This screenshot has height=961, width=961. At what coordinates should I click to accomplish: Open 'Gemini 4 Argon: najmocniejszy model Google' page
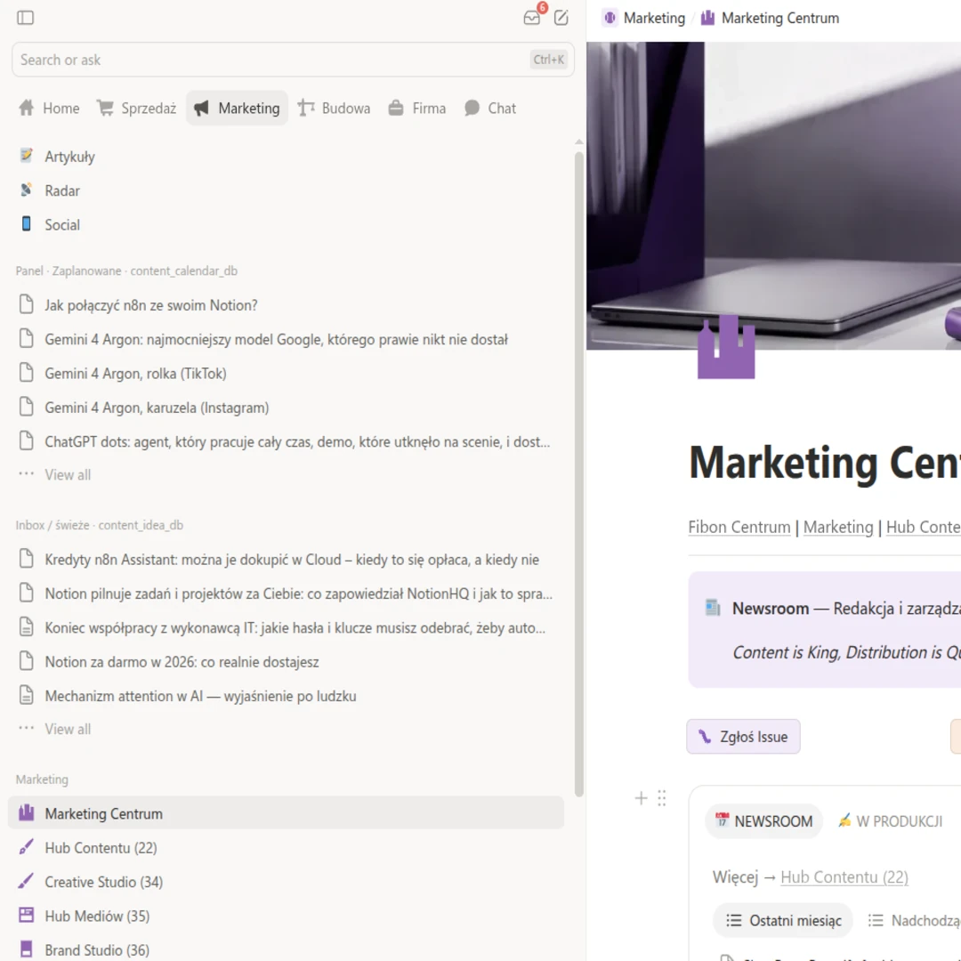pos(286,340)
